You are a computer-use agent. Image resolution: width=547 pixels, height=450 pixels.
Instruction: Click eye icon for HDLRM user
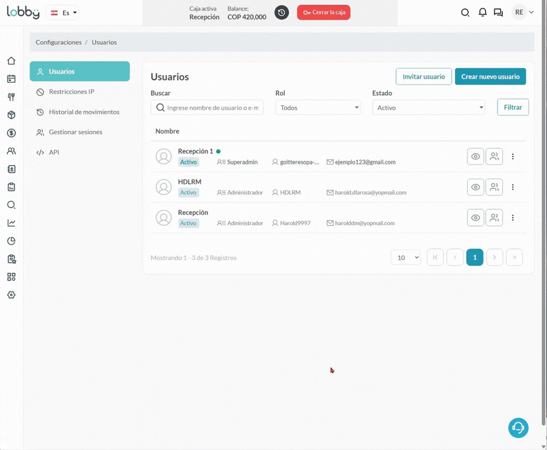click(x=475, y=187)
